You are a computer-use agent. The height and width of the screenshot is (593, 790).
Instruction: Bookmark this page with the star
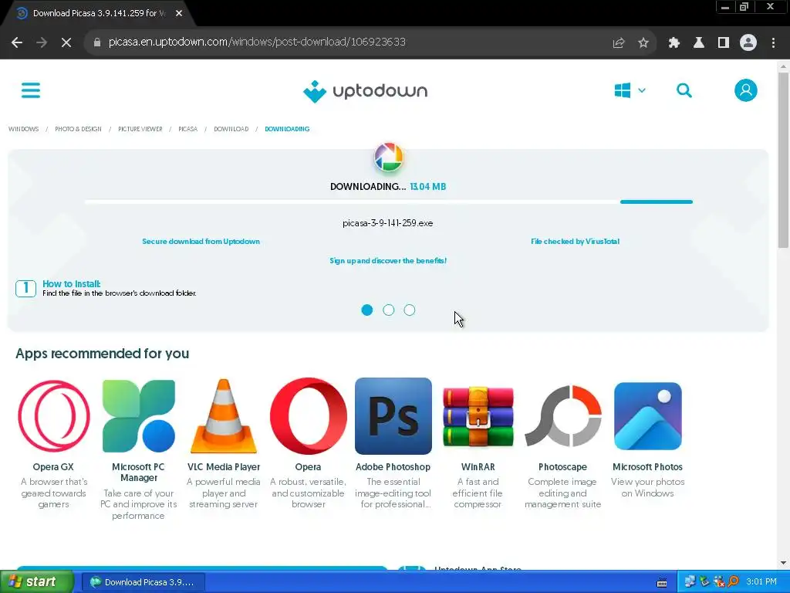(x=643, y=42)
